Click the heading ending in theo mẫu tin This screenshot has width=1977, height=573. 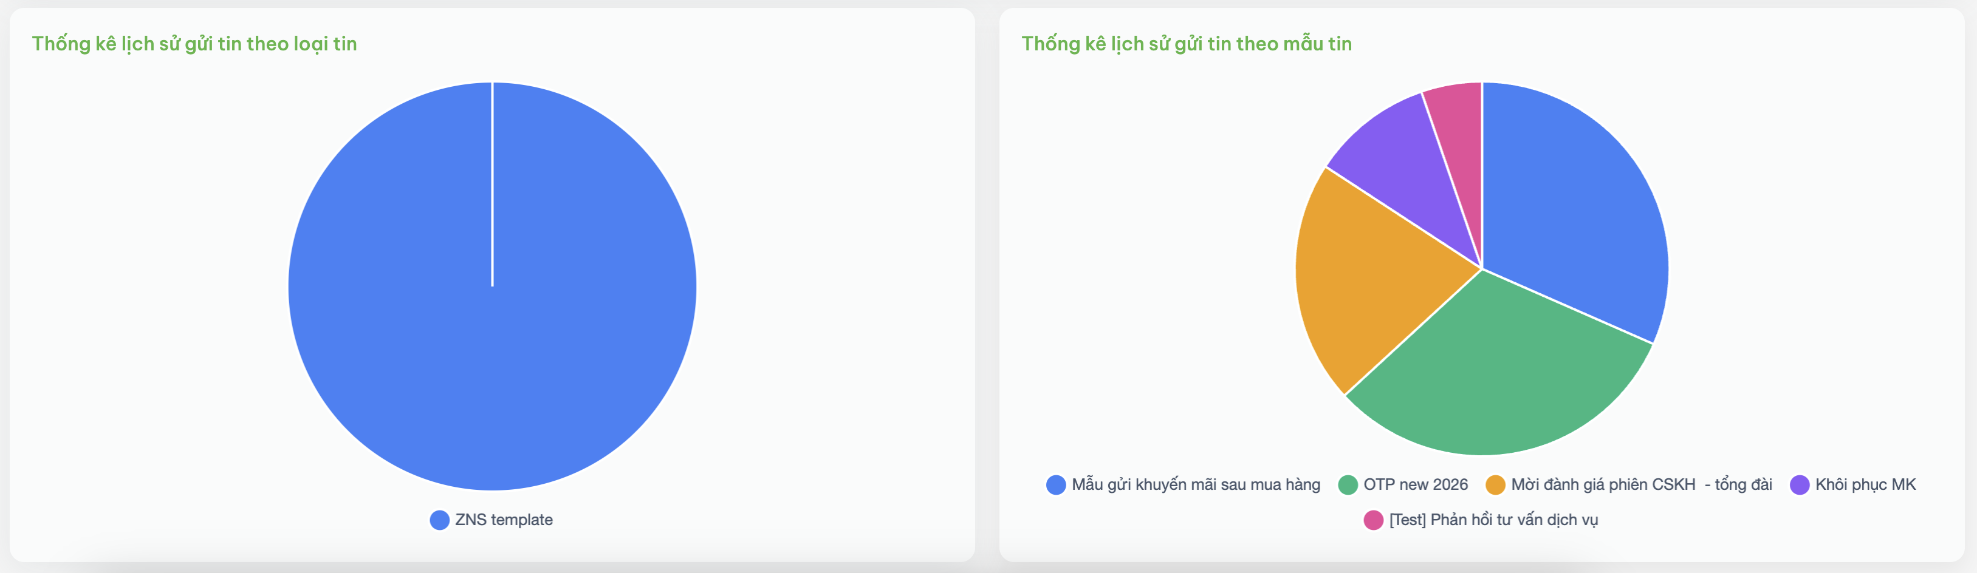click(x=1187, y=44)
